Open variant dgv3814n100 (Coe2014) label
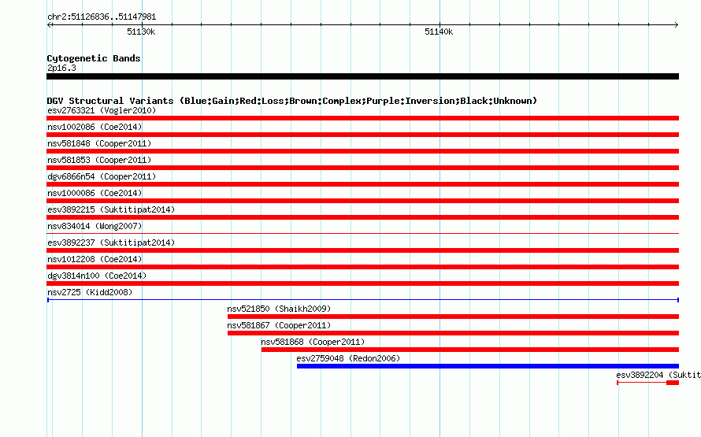Image resolution: width=701 pixels, height=437 pixels. (97, 276)
